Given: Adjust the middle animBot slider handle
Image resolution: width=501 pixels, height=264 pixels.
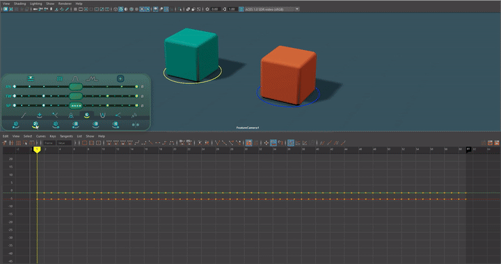Looking at the screenshot, I should [76, 96].
